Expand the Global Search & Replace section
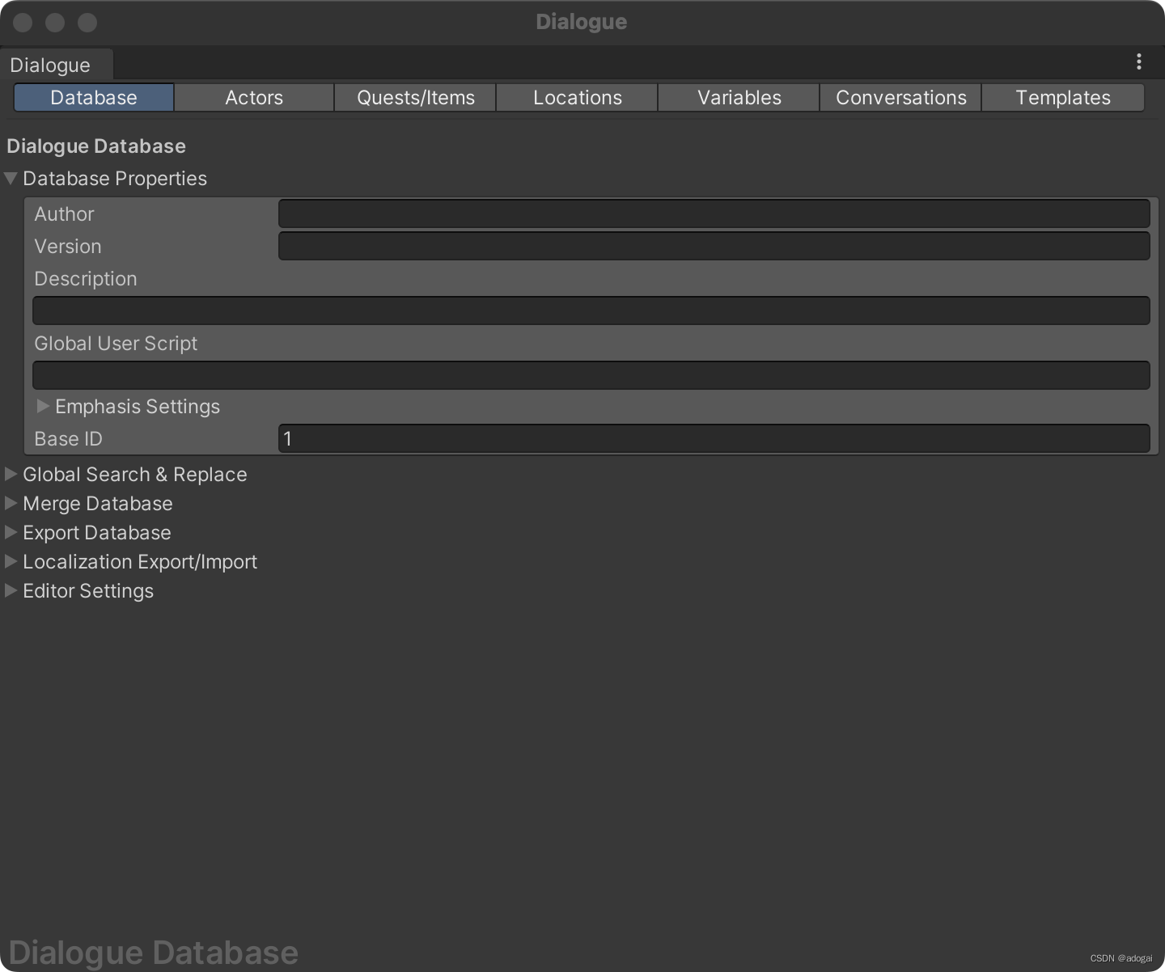1165x972 pixels. (x=11, y=474)
